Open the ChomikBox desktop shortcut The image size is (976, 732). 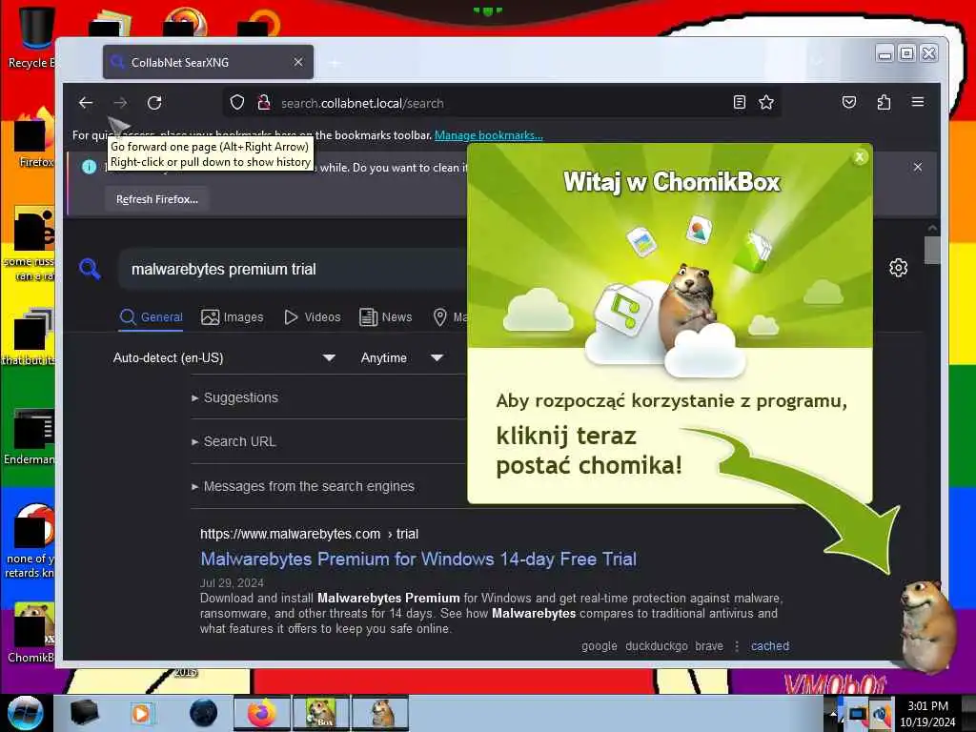31,632
